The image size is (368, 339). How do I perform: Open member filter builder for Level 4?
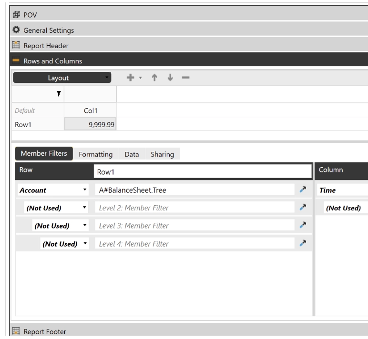(302, 244)
